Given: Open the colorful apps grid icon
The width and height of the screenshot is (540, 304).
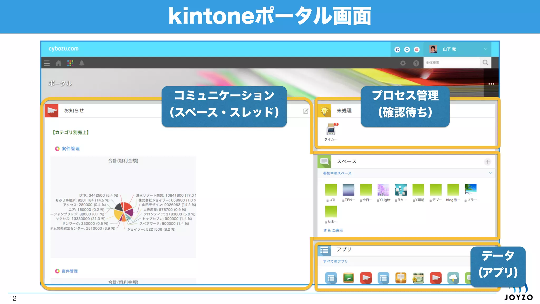Looking at the screenshot, I should click(70, 63).
